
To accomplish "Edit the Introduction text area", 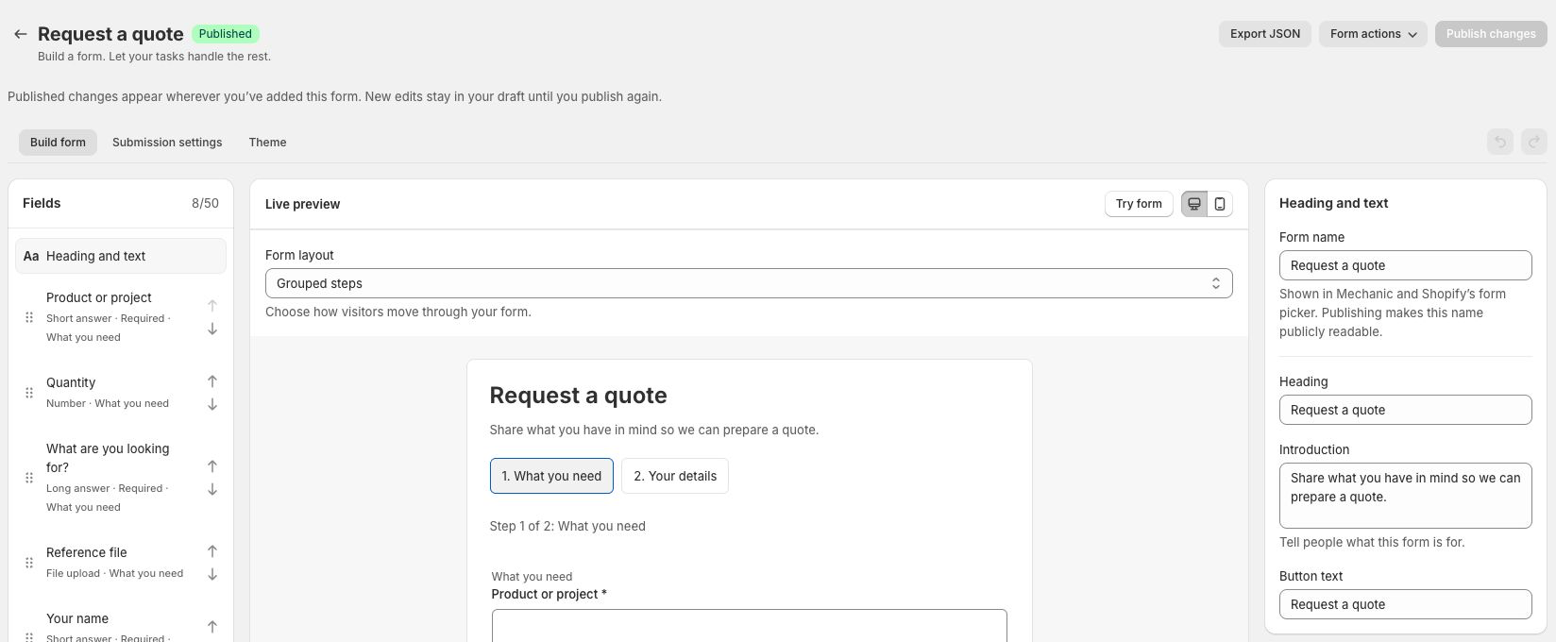I will (x=1405, y=496).
